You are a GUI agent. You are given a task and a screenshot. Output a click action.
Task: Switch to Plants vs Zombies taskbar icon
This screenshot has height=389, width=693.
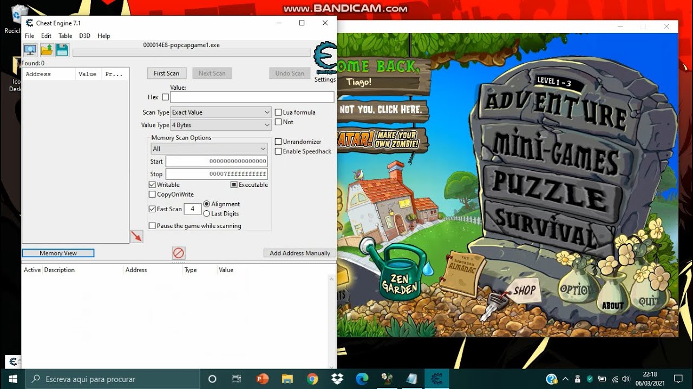(387, 379)
